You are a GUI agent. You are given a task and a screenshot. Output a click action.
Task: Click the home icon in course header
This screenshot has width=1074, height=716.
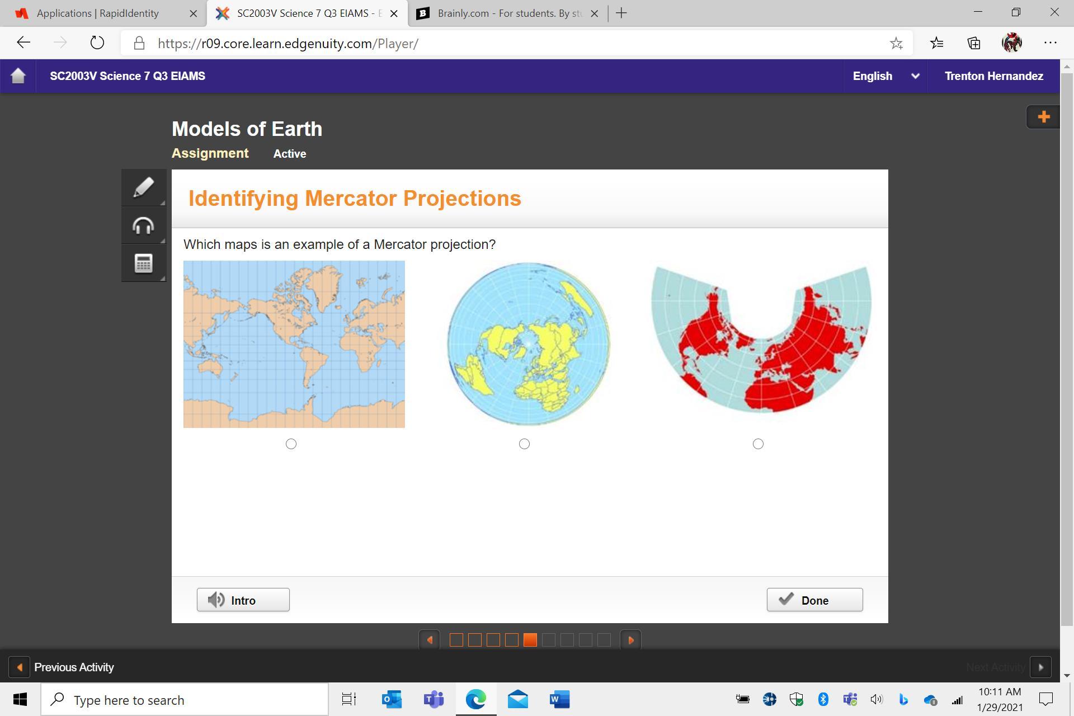[18, 76]
